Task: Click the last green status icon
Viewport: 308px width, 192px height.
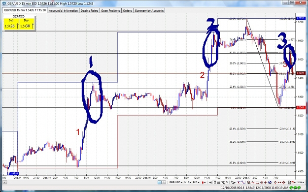Action: pyautogui.click(x=299, y=188)
